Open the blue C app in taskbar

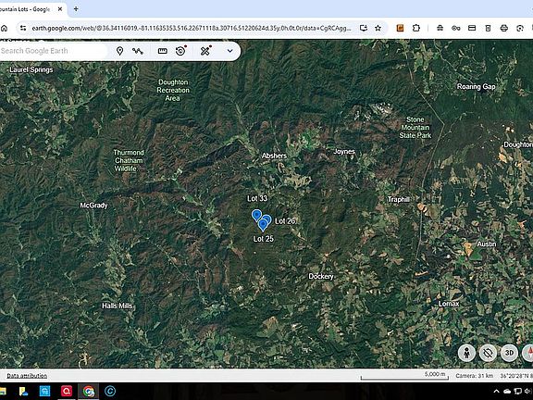110,392
